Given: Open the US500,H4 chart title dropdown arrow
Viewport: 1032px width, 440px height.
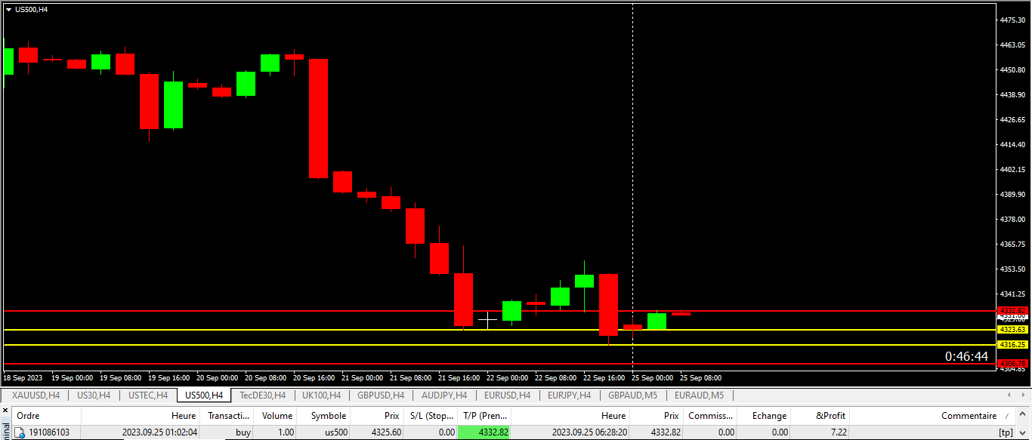Looking at the screenshot, I should pyautogui.click(x=8, y=9).
